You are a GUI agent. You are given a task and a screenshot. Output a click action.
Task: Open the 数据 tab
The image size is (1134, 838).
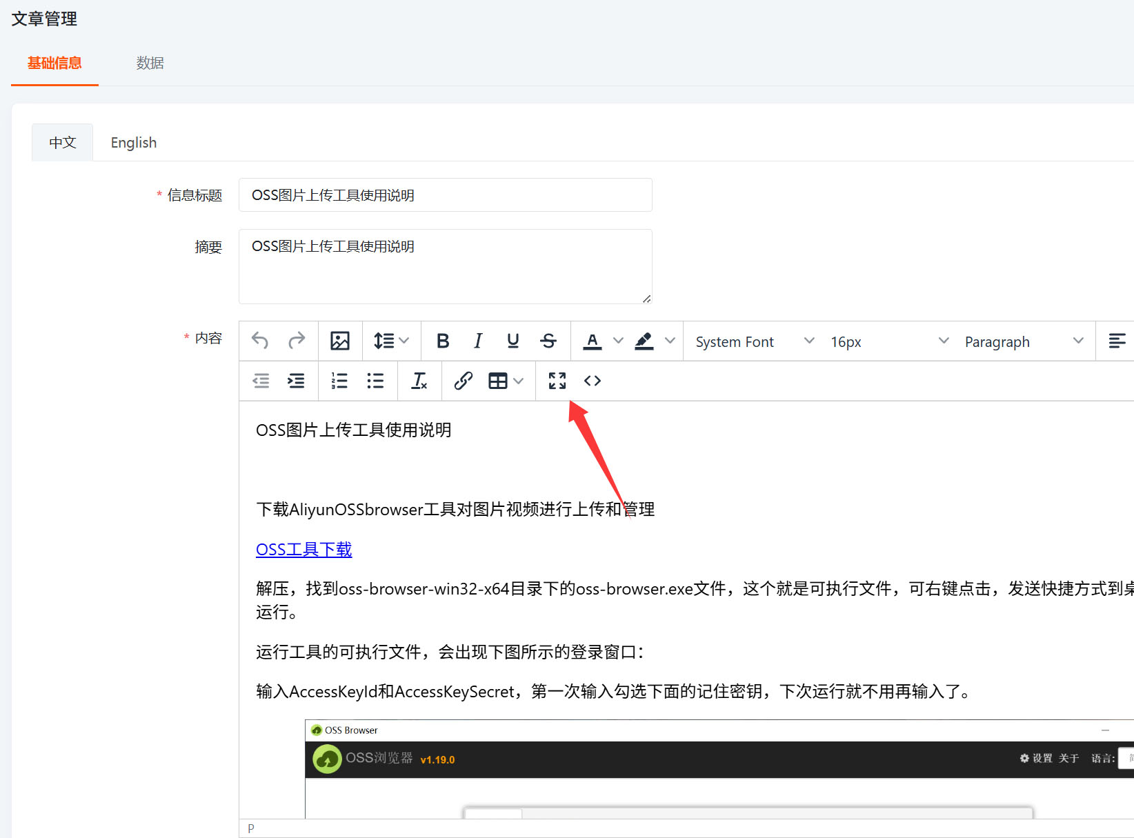coord(150,63)
